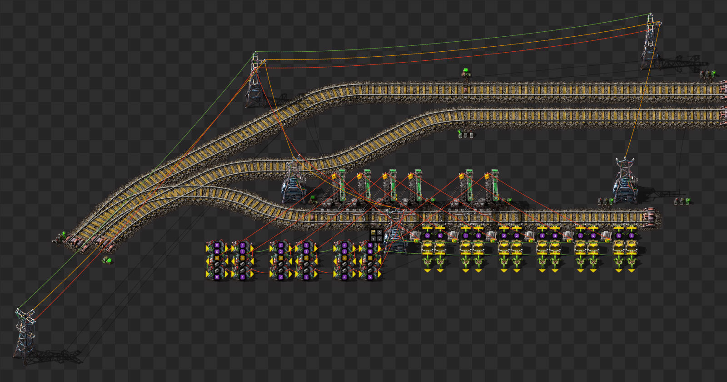This screenshot has width=727, height=382.
Task: Click the last filter inserter marked 5
Action: click(x=631, y=235)
